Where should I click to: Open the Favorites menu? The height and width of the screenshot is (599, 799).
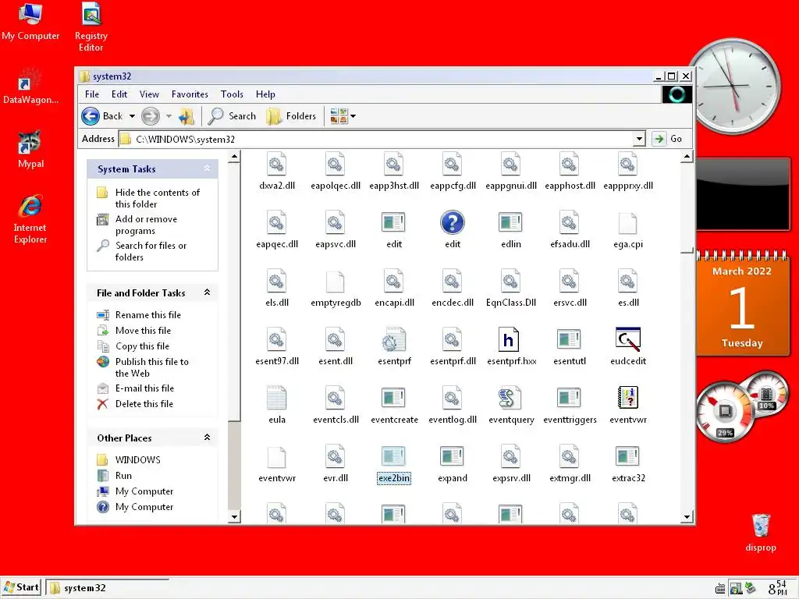click(190, 94)
